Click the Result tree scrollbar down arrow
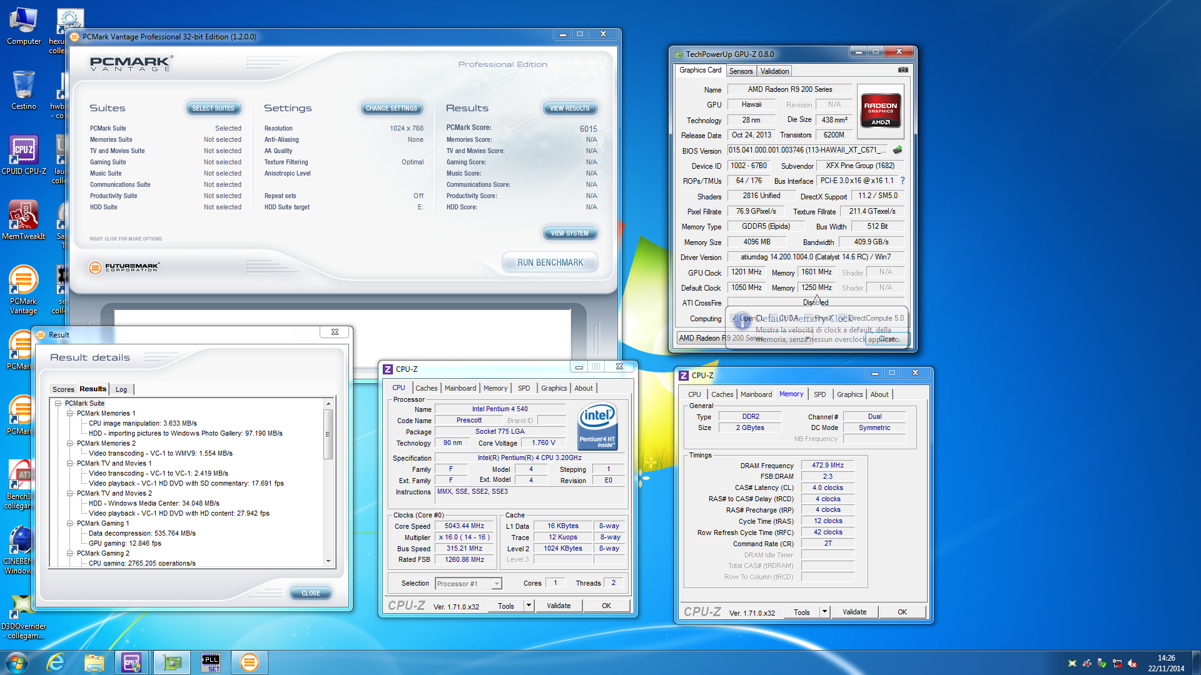Image resolution: width=1201 pixels, height=675 pixels. (x=328, y=561)
